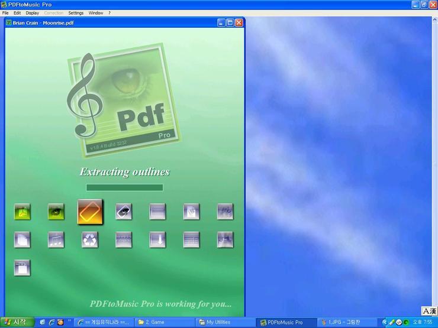This screenshot has height=328, width=438.
Task: Open the Windows Start button
Action: click(x=17, y=322)
